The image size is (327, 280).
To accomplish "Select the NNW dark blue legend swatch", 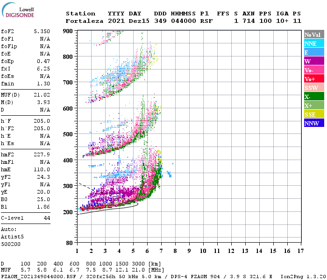I will tap(314, 123).
